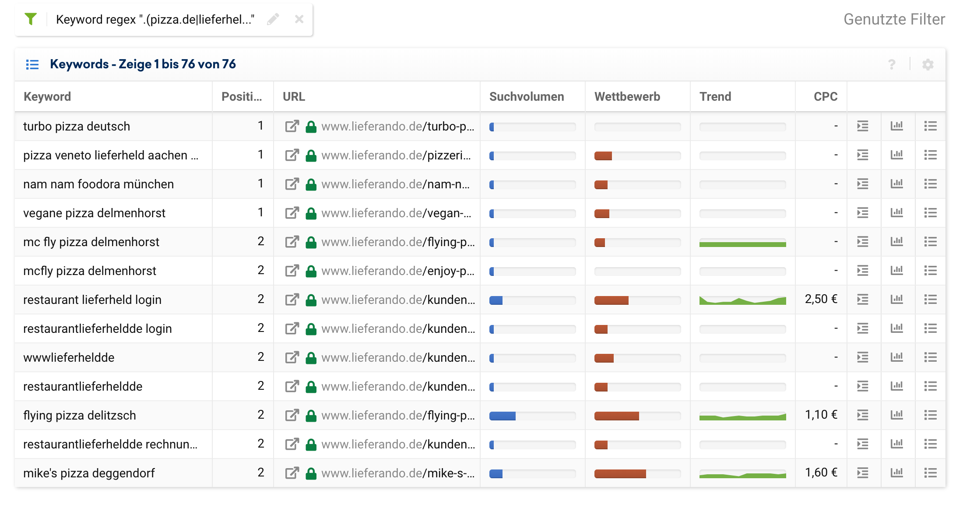Click Keywords - Zeige 1 bis 76 title
The height and width of the screenshot is (508, 963).
143,64
